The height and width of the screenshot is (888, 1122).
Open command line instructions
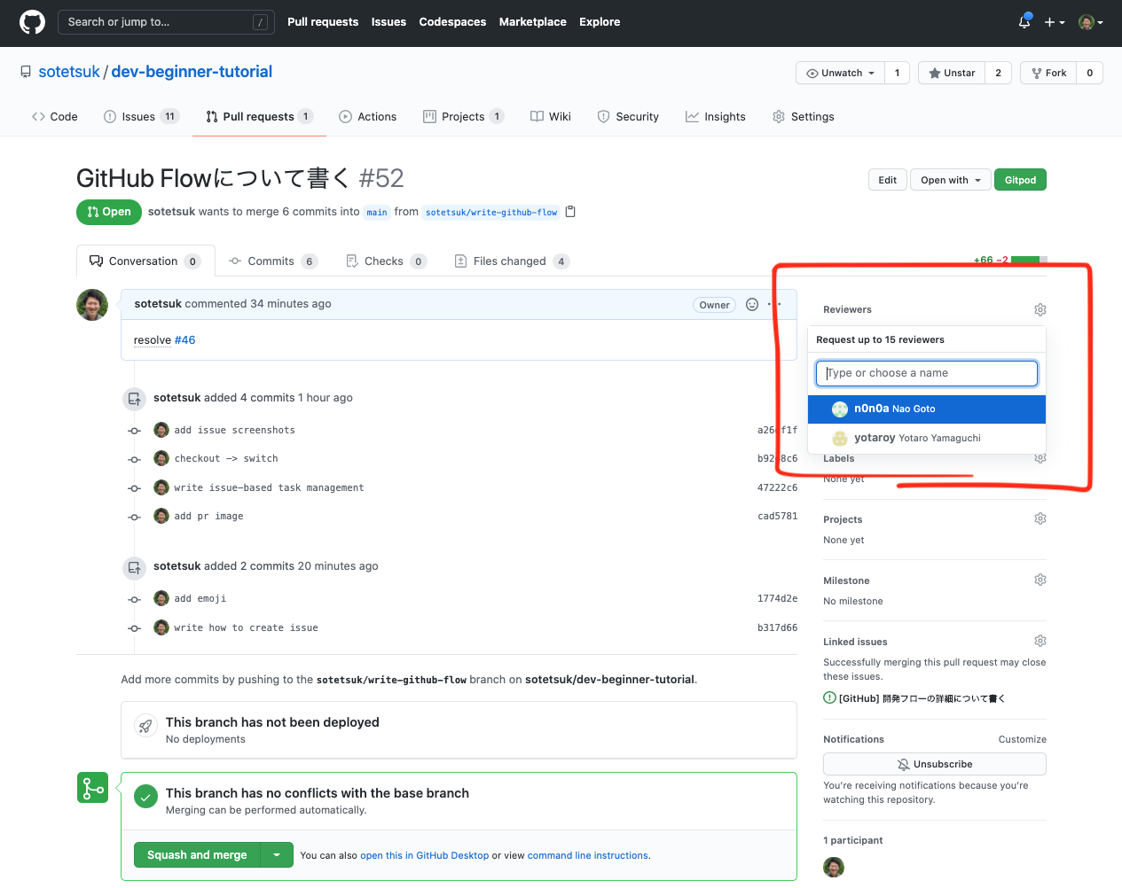coord(588,855)
